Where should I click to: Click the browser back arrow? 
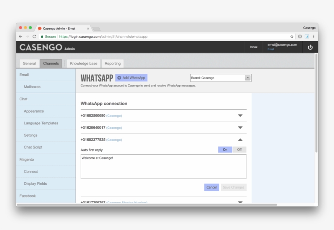click(x=20, y=36)
